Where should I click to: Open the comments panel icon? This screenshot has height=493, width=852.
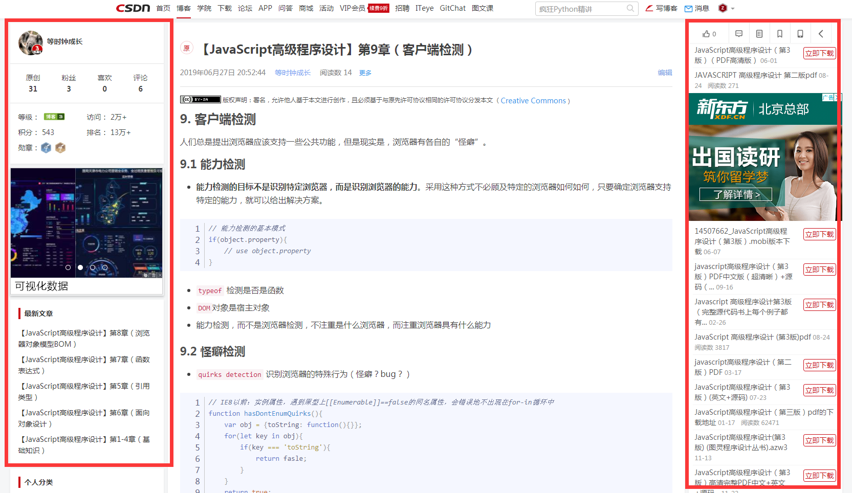tap(738, 33)
